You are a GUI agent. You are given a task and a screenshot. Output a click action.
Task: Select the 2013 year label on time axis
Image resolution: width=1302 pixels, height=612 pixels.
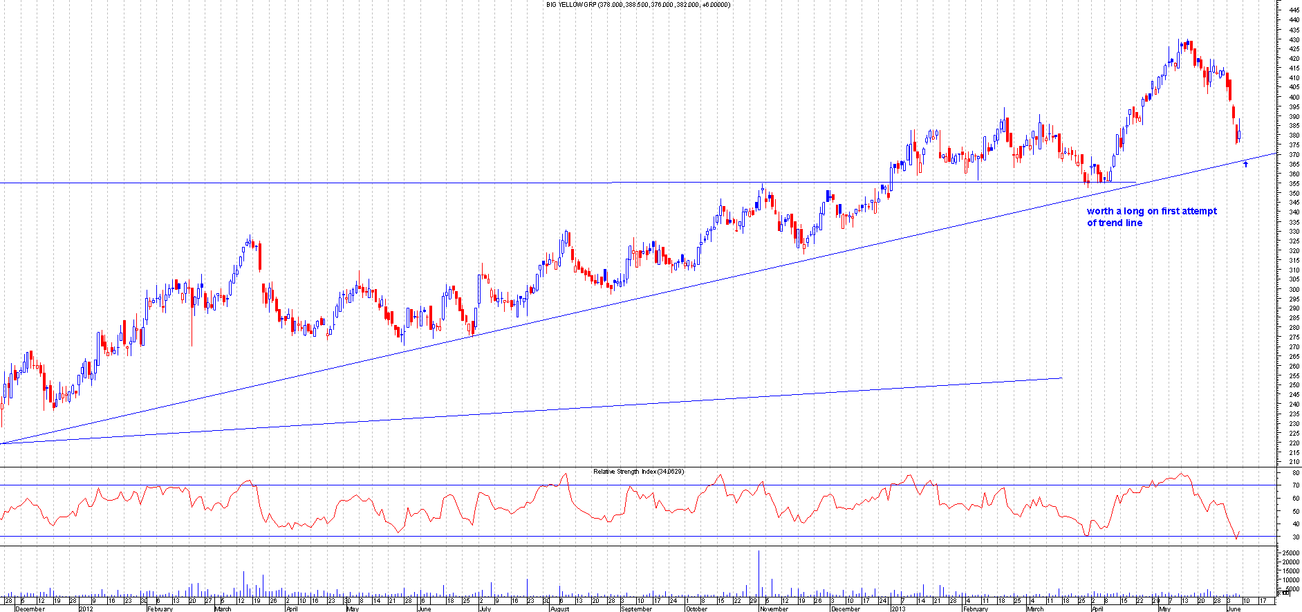[x=898, y=609]
